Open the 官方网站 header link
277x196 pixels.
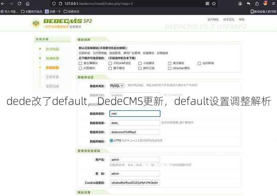213,20
